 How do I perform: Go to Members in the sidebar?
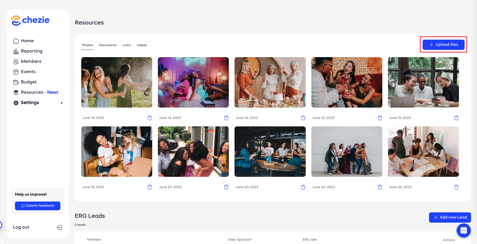pyautogui.click(x=31, y=62)
